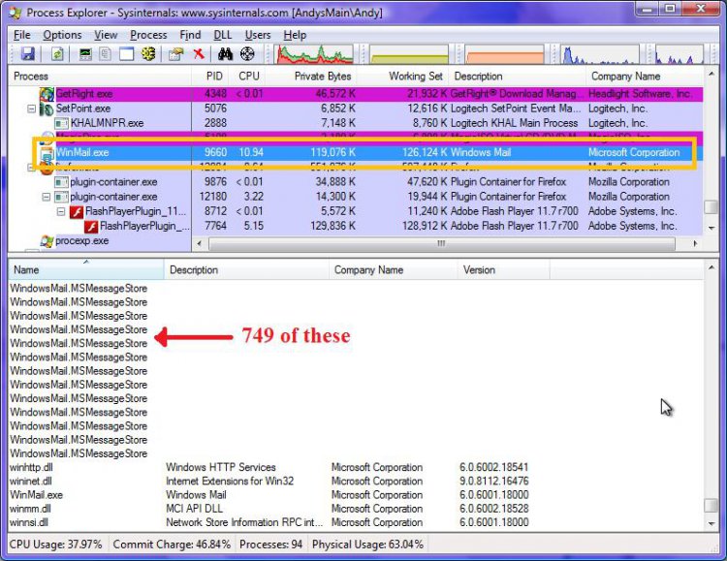Click the crosshair Find Window's Process icon

pos(247,54)
